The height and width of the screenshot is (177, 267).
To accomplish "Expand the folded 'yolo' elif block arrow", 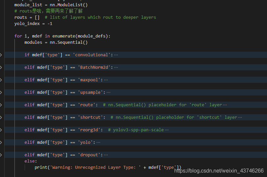I will (1, 142).
